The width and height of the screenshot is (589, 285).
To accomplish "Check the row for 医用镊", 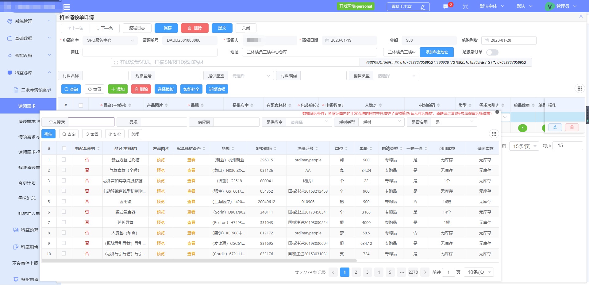I will point(64,201).
